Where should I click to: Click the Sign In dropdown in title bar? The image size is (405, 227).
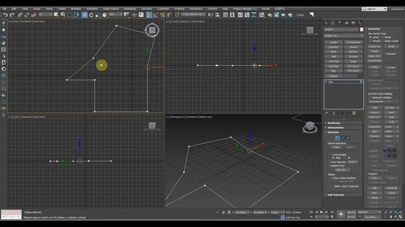tap(374, 9)
